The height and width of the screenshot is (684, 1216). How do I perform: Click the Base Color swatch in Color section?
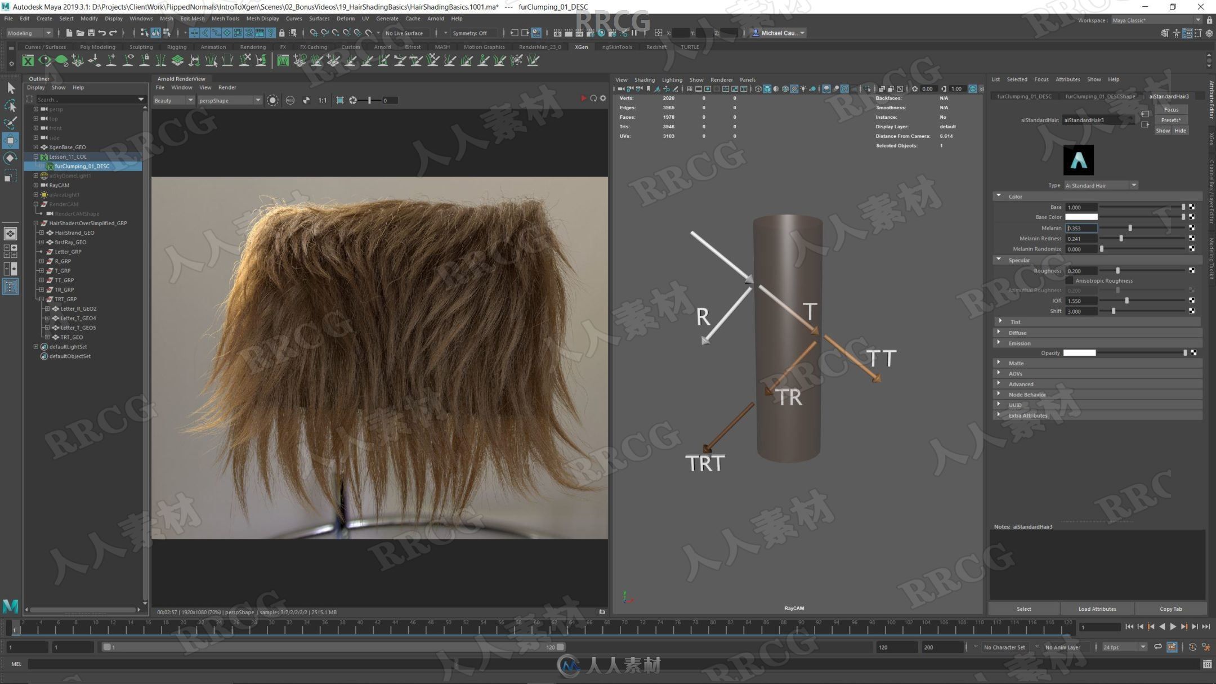point(1081,217)
